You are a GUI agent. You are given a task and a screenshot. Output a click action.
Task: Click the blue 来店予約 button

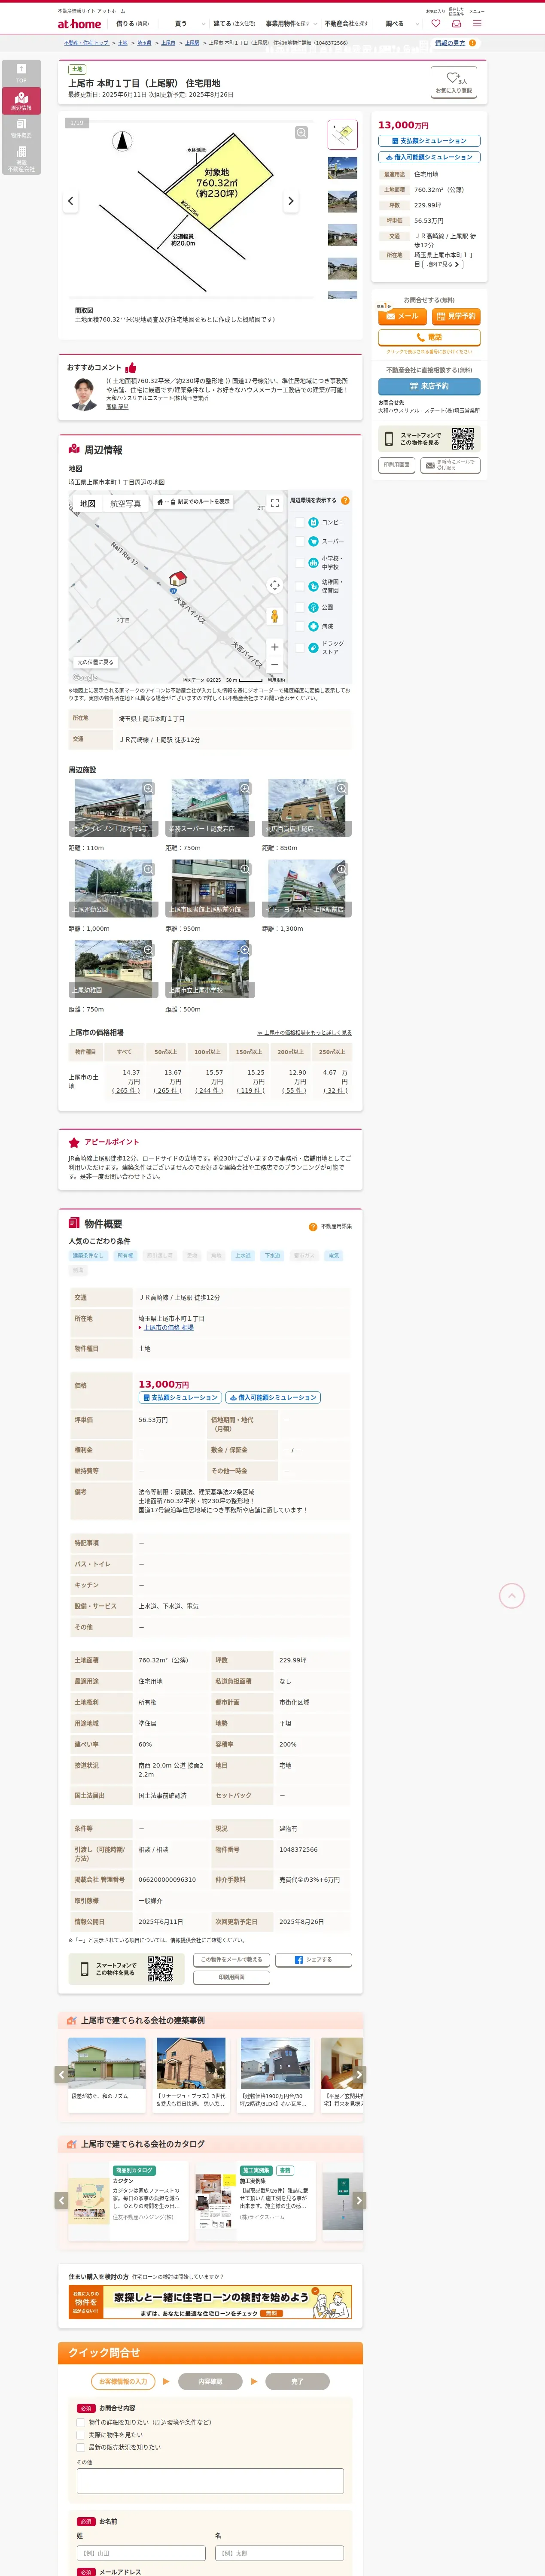(429, 386)
